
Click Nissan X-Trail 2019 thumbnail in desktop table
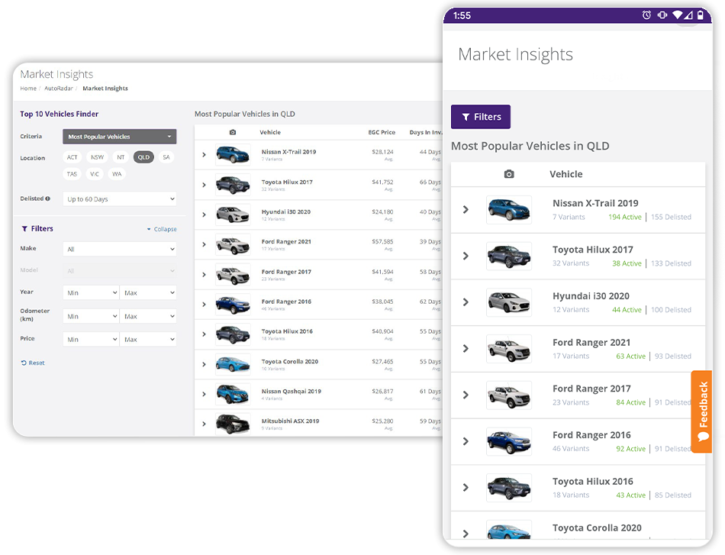233,155
